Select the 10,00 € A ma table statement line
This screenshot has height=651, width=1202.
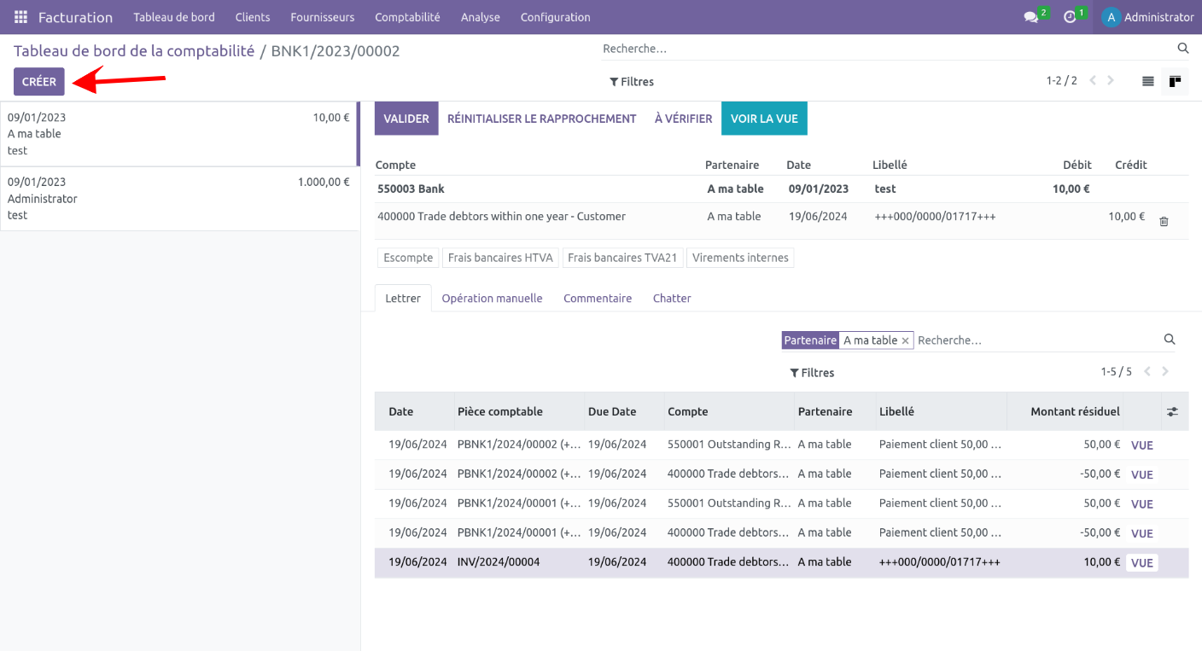179,134
